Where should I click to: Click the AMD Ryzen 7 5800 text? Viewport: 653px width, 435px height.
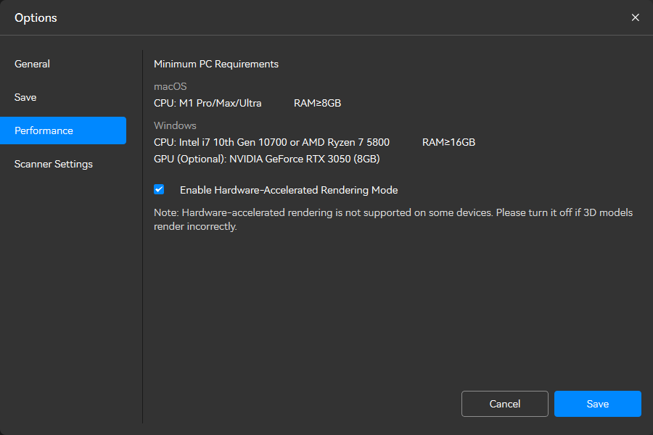[345, 142]
